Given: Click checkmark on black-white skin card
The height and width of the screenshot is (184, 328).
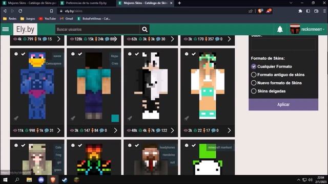Looking at the screenshot, I should tap(137, 54).
